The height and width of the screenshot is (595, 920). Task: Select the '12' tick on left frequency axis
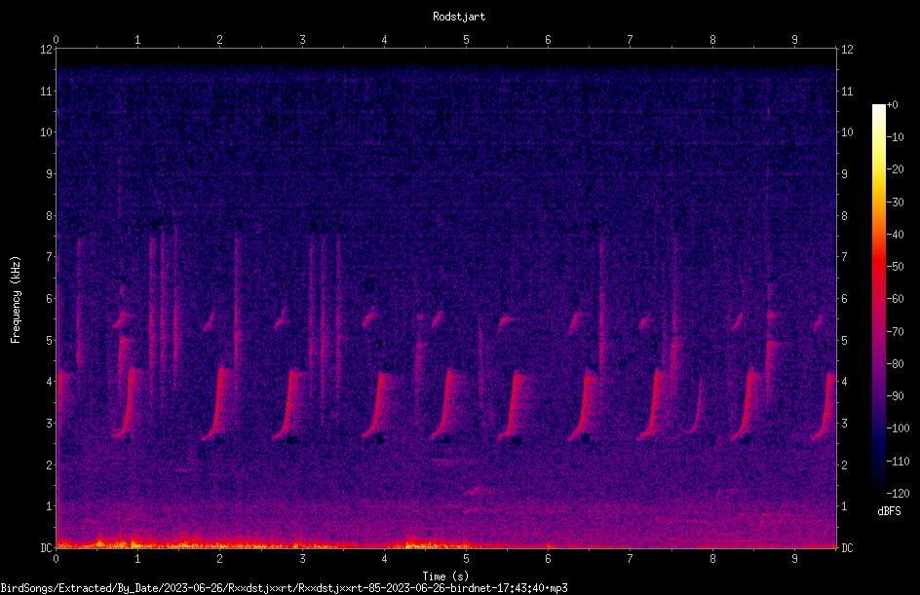[x=46, y=50]
